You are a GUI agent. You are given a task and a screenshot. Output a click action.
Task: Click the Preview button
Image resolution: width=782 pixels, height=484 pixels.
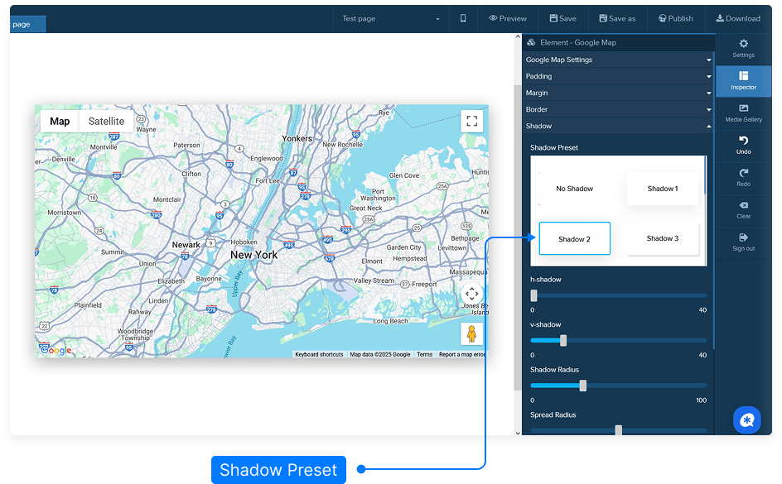[507, 18]
